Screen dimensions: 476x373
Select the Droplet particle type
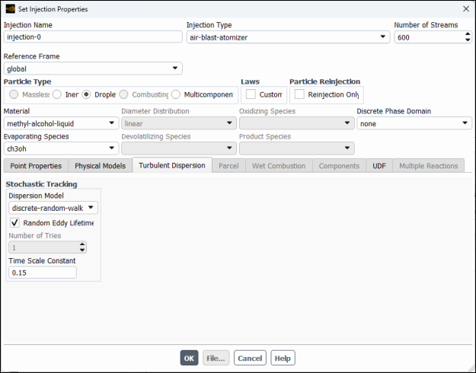87,94
